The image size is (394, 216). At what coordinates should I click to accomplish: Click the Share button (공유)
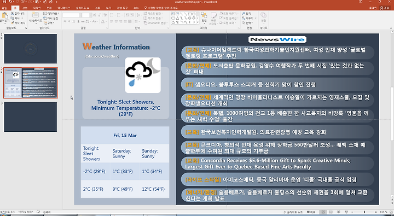tap(385, 8)
